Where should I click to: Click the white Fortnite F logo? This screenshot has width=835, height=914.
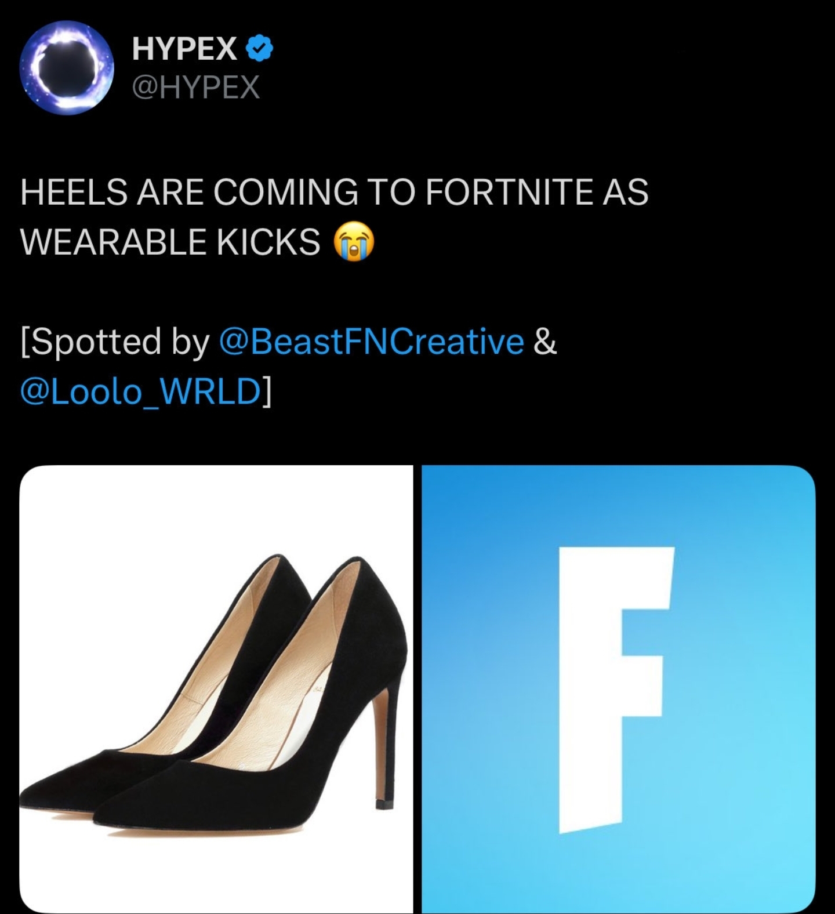click(x=615, y=690)
